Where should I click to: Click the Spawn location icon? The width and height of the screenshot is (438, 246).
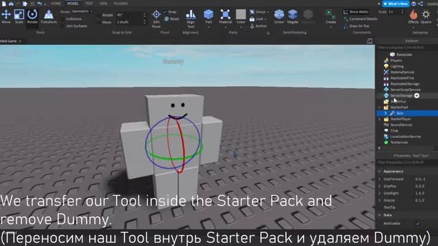point(426,14)
